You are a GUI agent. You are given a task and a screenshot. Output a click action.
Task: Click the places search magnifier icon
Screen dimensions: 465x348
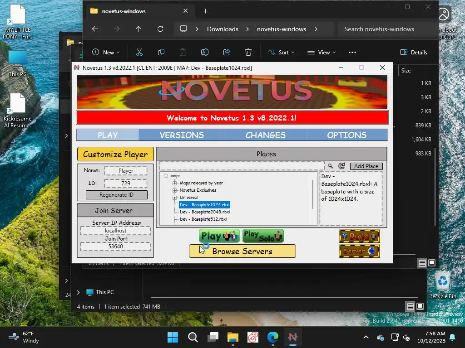(331, 166)
